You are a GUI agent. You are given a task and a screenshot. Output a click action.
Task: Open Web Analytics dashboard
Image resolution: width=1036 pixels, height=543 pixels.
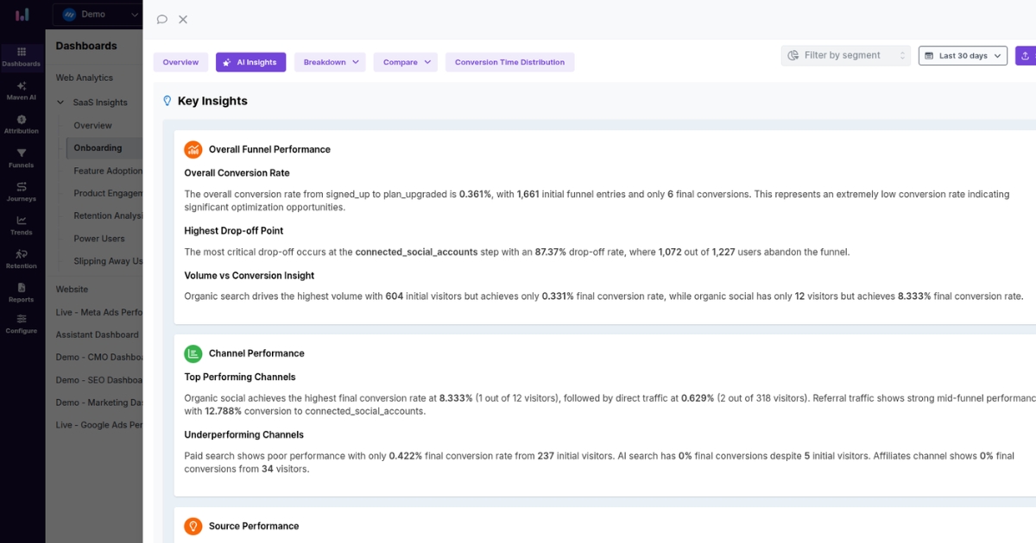pos(85,78)
